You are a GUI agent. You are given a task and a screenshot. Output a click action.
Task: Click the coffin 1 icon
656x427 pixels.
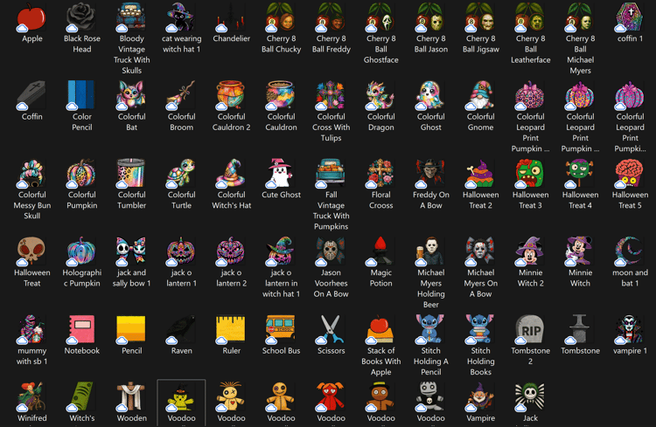[630, 17]
